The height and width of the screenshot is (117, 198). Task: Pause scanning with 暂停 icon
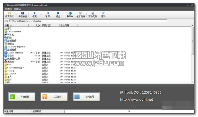click(48, 13)
